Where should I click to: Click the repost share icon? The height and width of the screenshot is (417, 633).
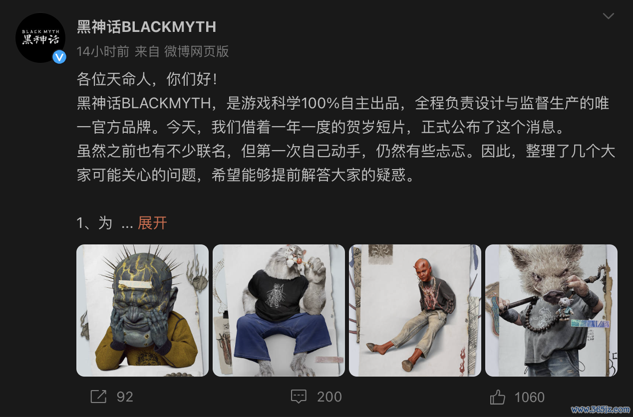[98, 397]
